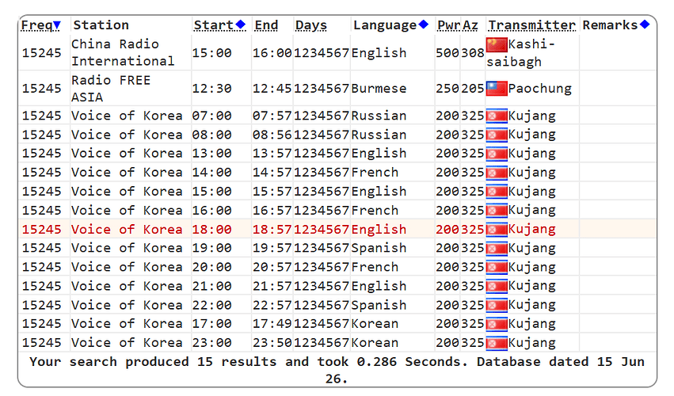Click North Korea flag in 16:00 French row
This screenshot has width=674, height=396.
point(497,210)
